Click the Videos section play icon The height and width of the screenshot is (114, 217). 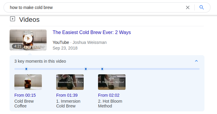13,19
